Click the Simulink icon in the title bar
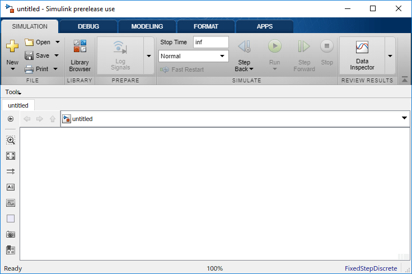Viewport: 412px width, 274px height. click(10, 8)
